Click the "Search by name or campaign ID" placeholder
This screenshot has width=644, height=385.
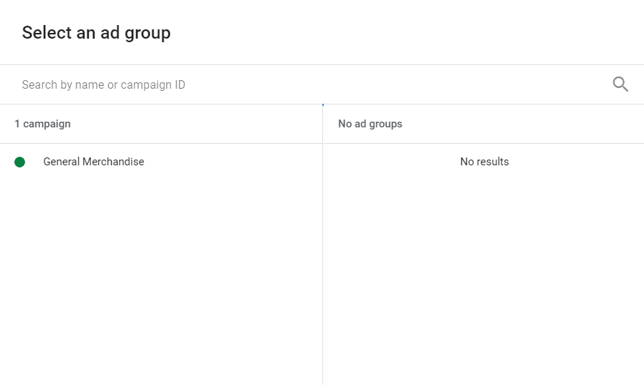tap(103, 84)
